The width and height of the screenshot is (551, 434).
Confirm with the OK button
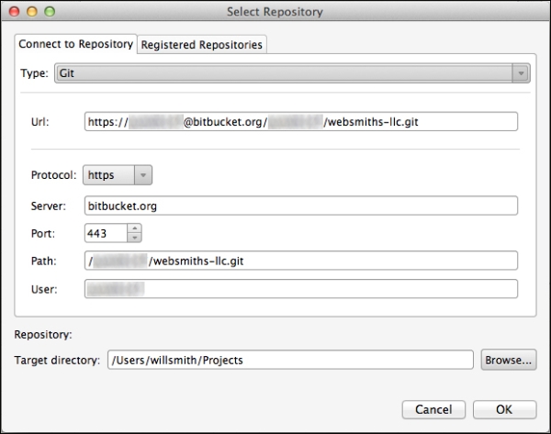[504, 409]
